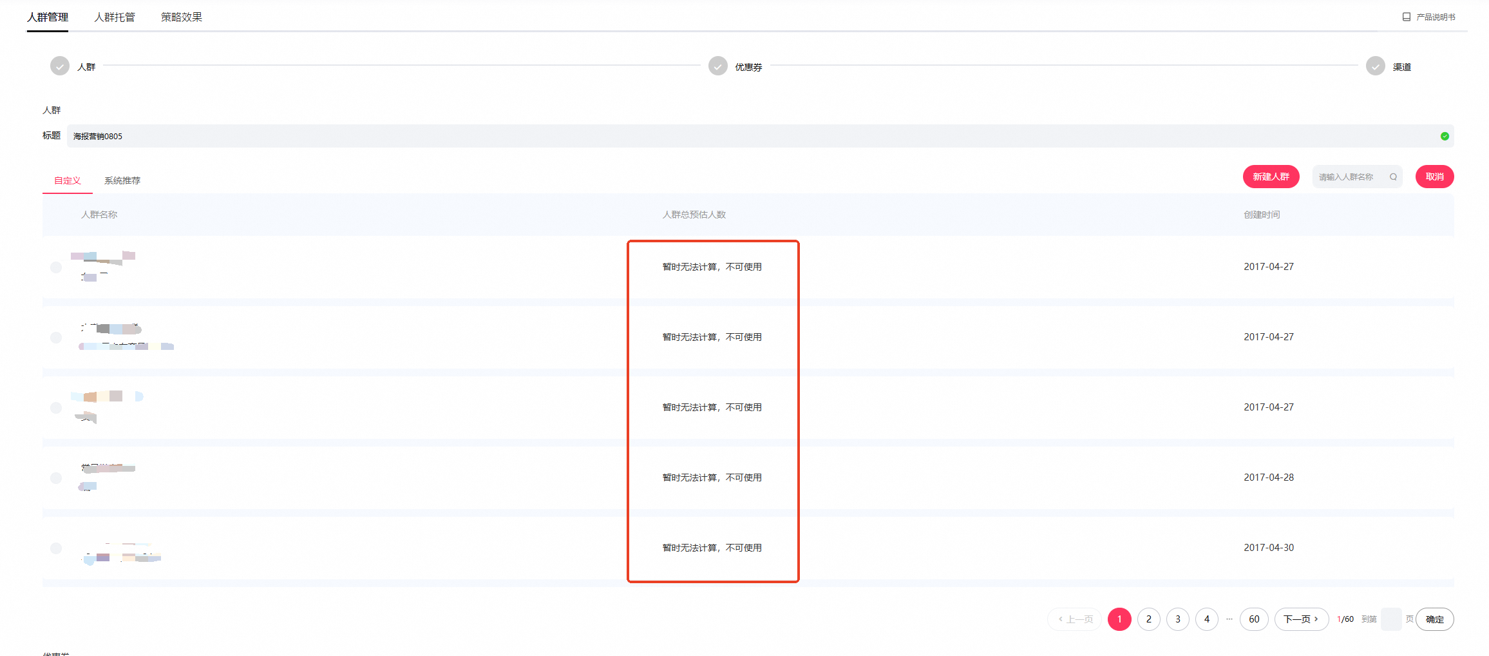Click the pink 取消 button
The image size is (1489, 656).
pos(1434,177)
